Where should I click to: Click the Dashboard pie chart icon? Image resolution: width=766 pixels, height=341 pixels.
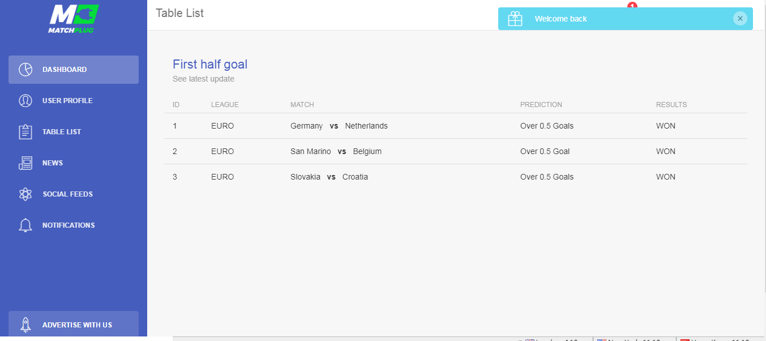tap(25, 70)
